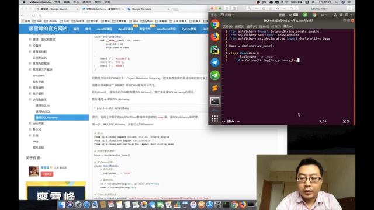Click the 廖雪峰的官方网站 site logo
Screen dimensions: 374x210
48,29
